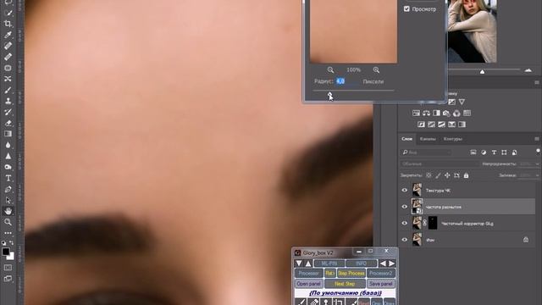Add an Exposure adjustment layer

tap(451, 102)
